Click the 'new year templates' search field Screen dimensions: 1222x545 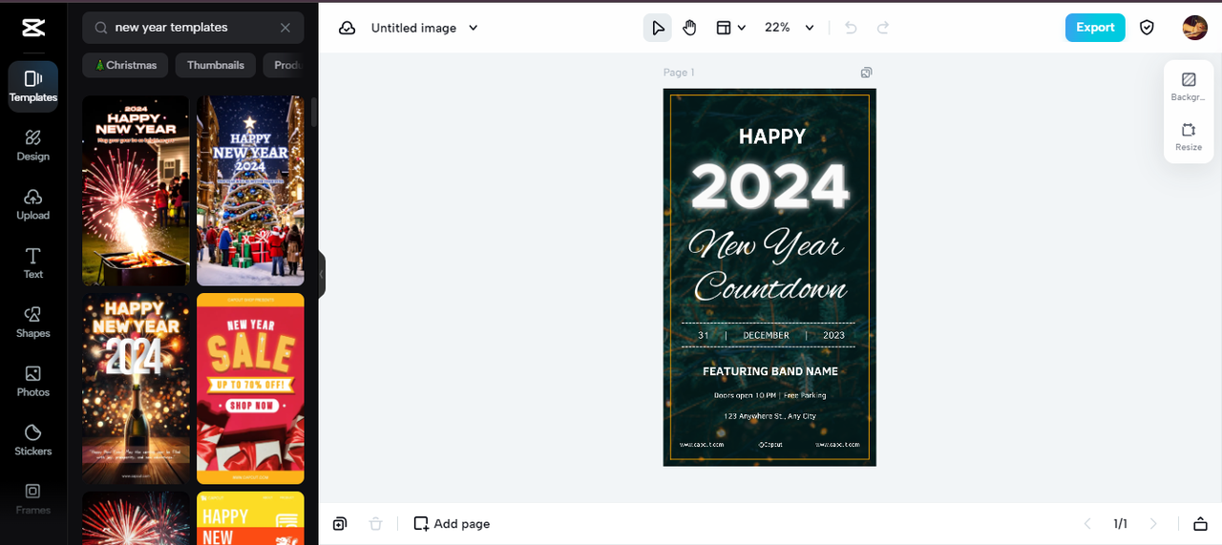[194, 28]
